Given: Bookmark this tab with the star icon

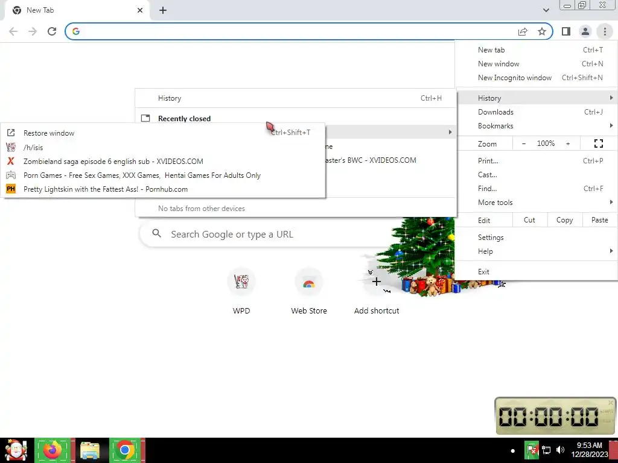Looking at the screenshot, I should 542,31.
